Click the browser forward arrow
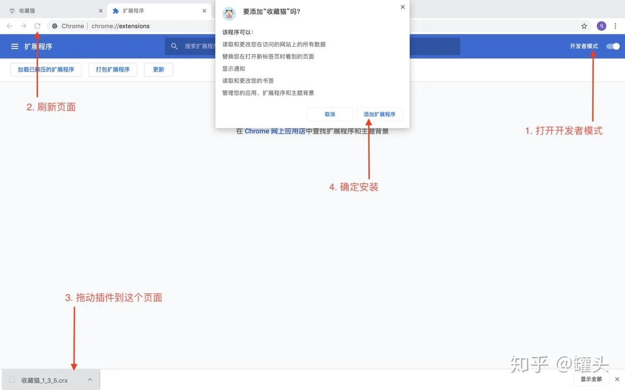Viewport: 625px width, 390px height. point(23,26)
